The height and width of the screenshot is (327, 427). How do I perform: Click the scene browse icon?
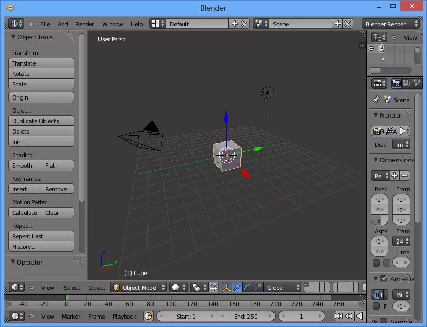pyautogui.click(x=261, y=24)
